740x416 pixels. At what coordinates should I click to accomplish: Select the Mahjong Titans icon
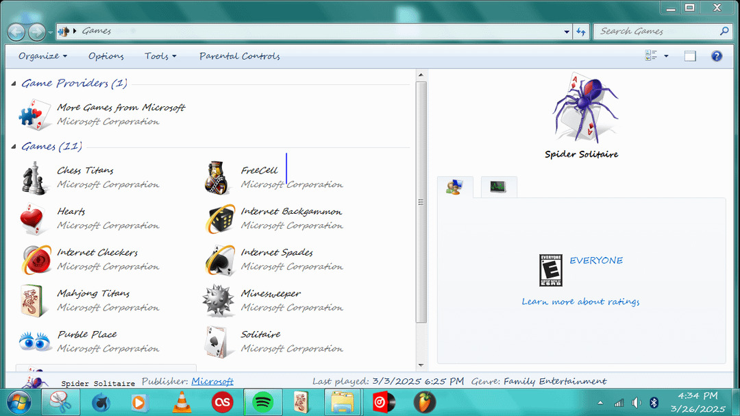pos(34,301)
